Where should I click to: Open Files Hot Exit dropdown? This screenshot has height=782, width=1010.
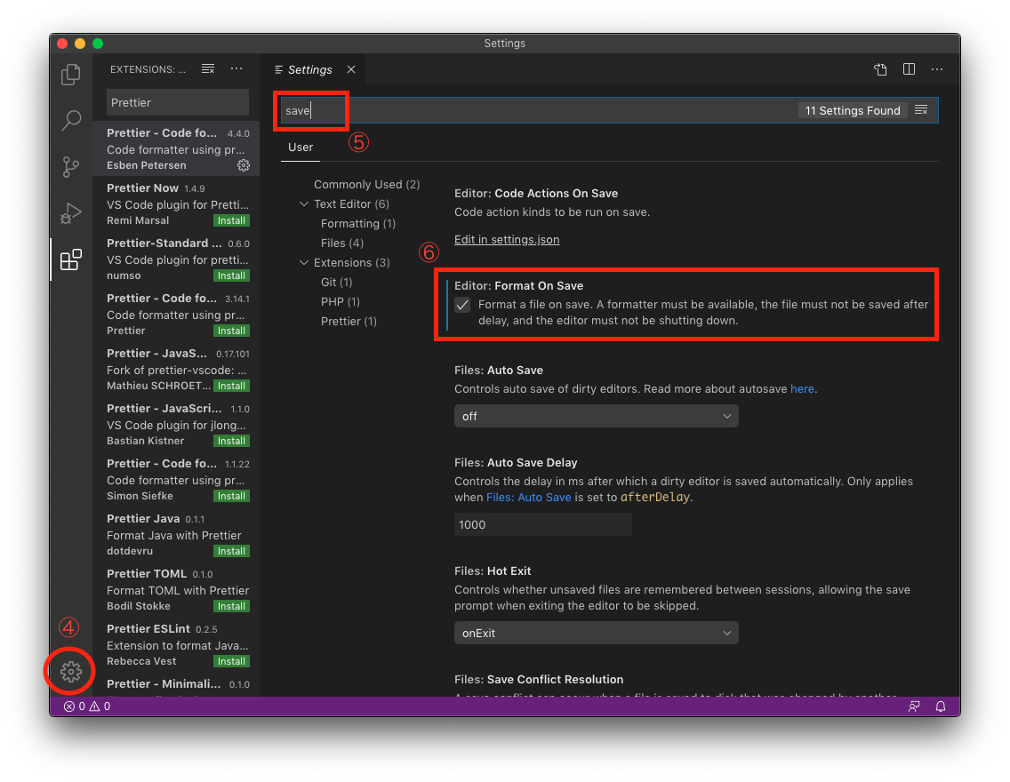click(x=596, y=634)
